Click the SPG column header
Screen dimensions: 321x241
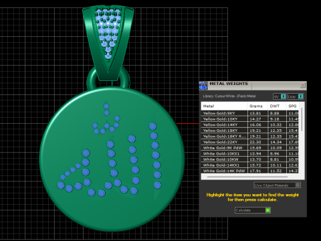coord(293,106)
